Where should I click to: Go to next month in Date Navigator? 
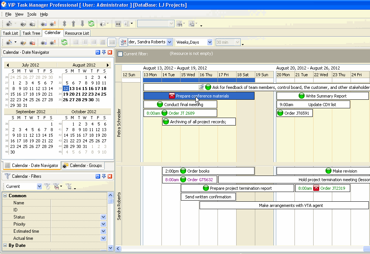tap(108, 65)
